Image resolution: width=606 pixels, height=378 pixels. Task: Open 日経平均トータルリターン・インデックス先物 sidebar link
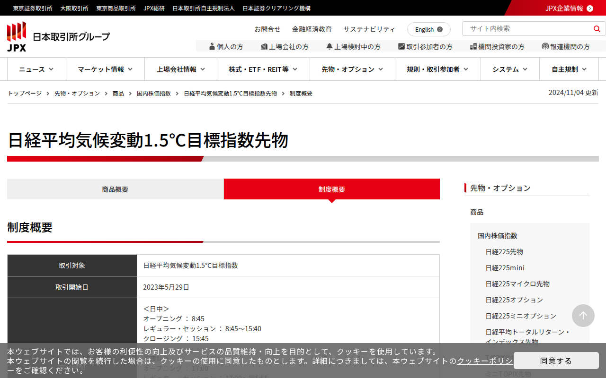pyautogui.click(x=527, y=336)
